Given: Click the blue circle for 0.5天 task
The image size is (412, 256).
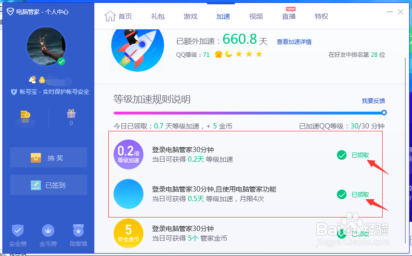Looking at the screenshot, I should (x=129, y=194).
